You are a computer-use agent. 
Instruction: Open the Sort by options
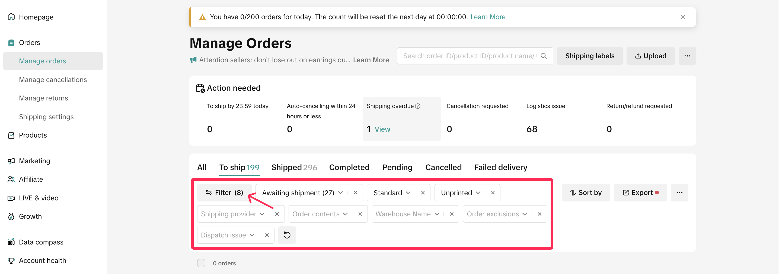585,193
